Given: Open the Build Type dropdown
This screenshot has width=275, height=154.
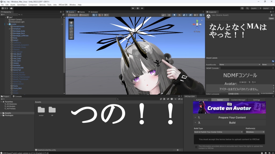Looking at the screenshot, I should 218,132.
